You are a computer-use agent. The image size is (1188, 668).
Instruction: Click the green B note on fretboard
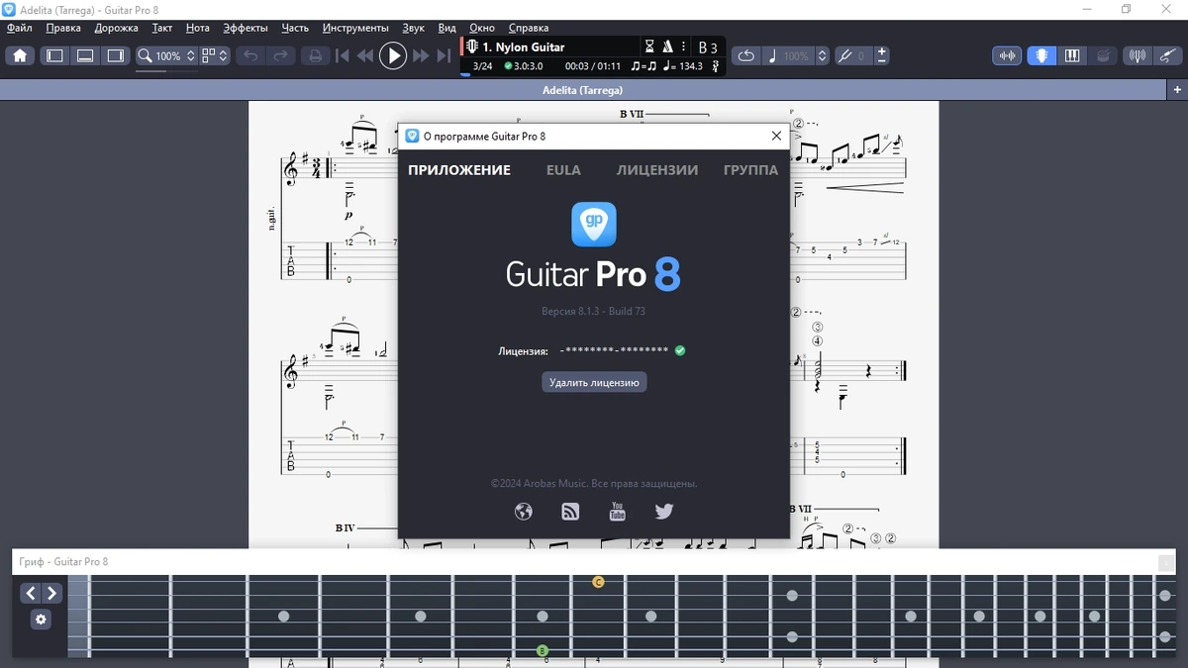[543, 650]
